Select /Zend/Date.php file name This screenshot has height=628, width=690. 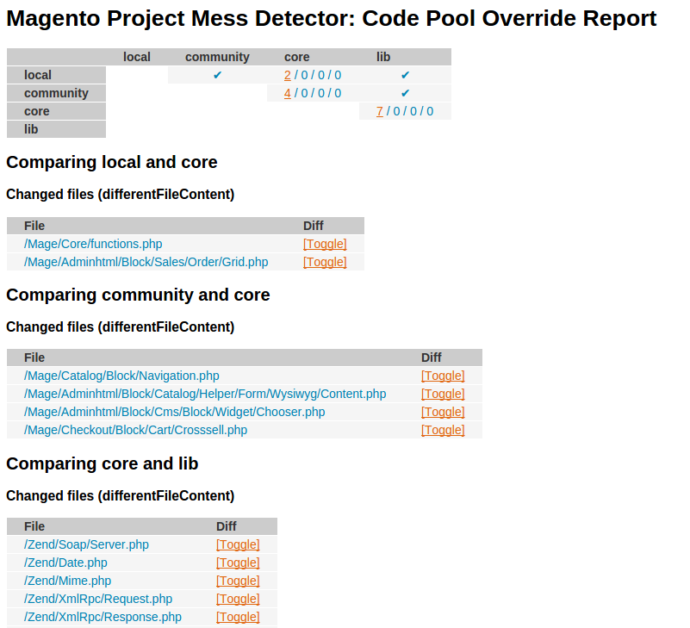click(65, 563)
